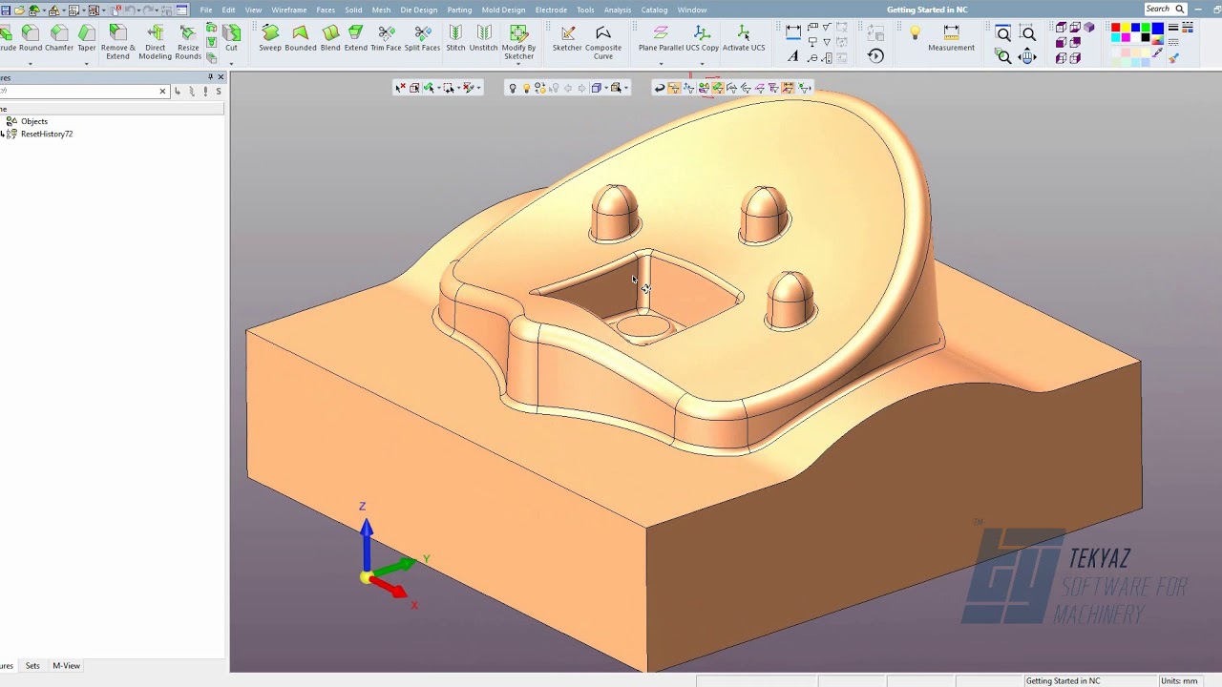Click the Remove & Extend tool
Viewport: 1222px width, 687px height.
coord(117,43)
